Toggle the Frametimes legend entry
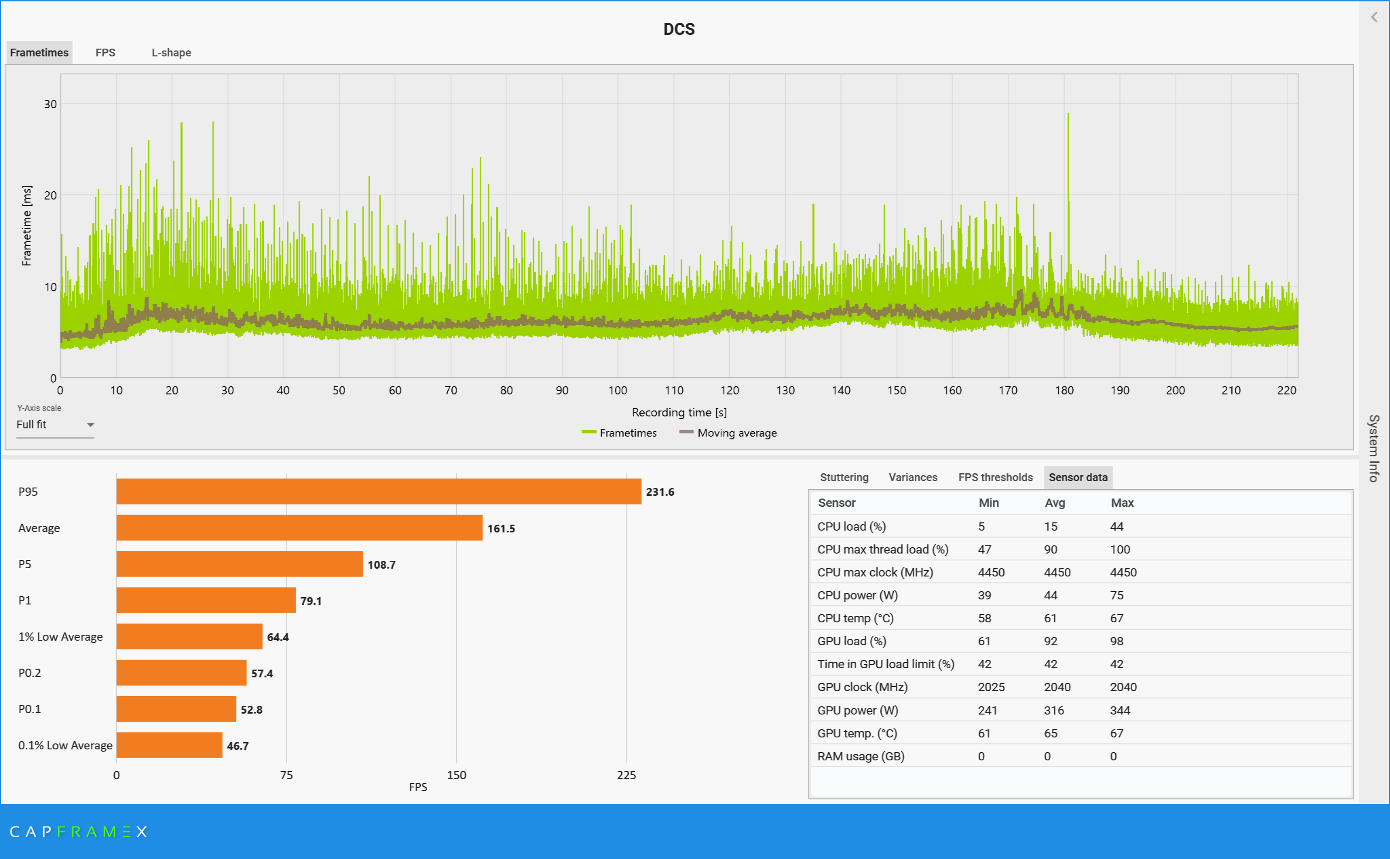 click(x=619, y=433)
